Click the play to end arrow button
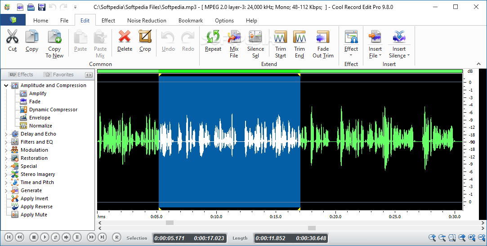This screenshot has width=487, height=246. click(66, 237)
